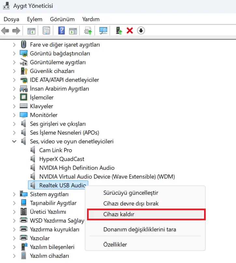Select the Taşınabilir Aygıtlar row
Screen dimensions: 236x263
(x=53, y=203)
